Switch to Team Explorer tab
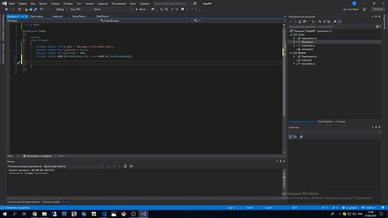The height and width of the screenshot is (218, 388). click(332, 122)
